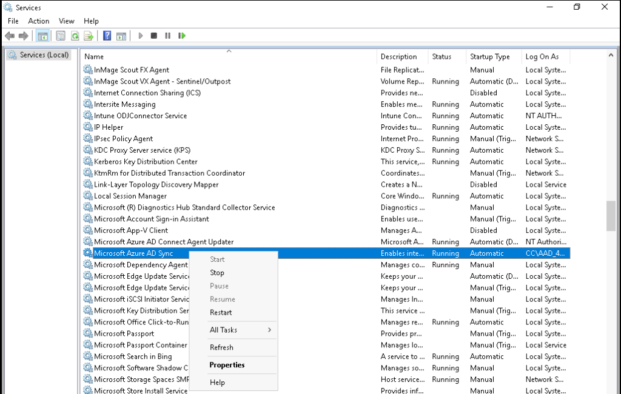Select Restart in the context menu
This screenshot has height=394, width=621.
click(x=221, y=313)
